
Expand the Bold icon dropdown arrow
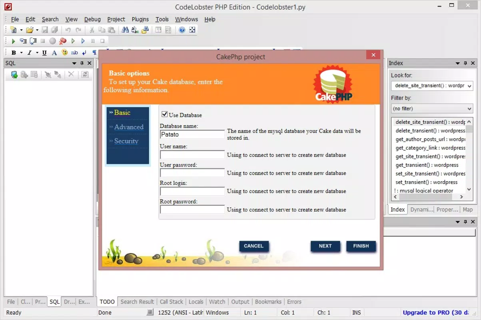tap(21, 52)
